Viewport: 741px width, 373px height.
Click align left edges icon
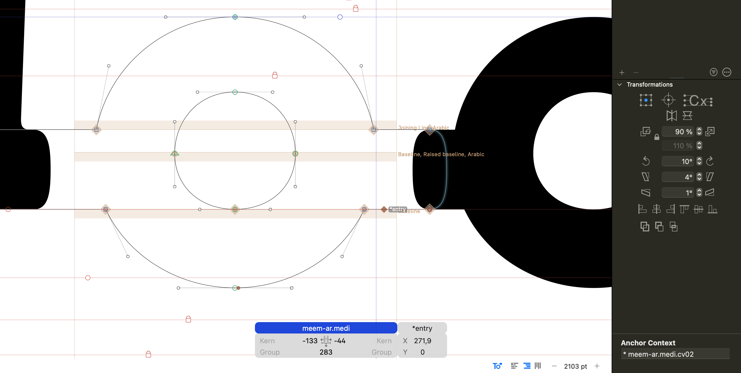coord(642,209)
